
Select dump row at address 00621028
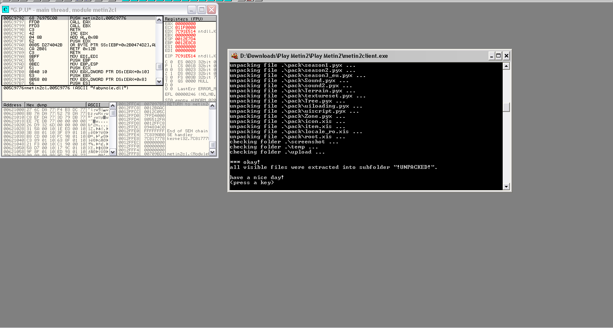(55, 128)
